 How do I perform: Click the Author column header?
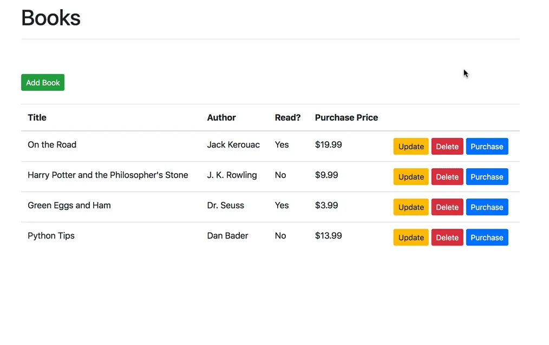(x=221, y=117)
